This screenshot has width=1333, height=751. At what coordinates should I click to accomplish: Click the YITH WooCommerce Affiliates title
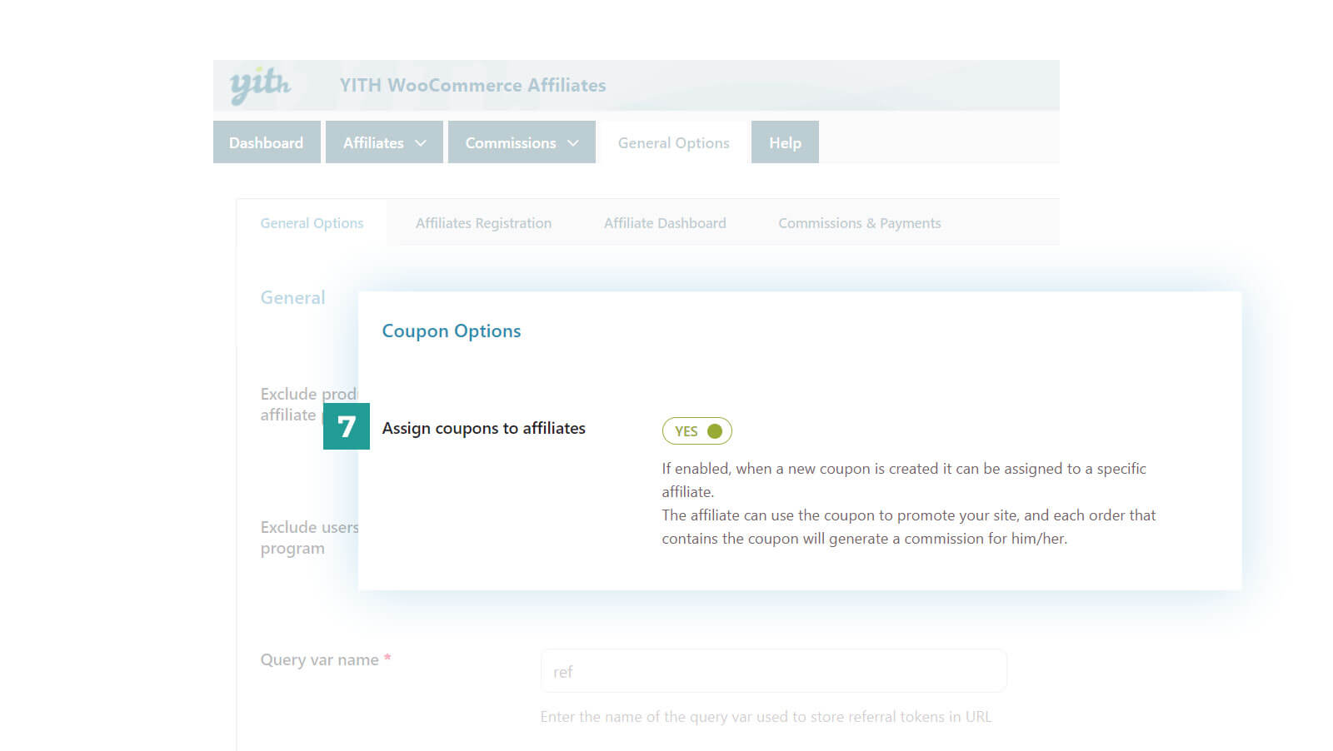pyautogui.click(x=472, y=85)
